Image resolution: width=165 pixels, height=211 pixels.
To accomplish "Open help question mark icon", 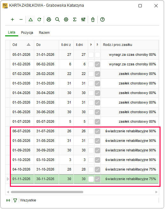I will [x=102, y=19].
